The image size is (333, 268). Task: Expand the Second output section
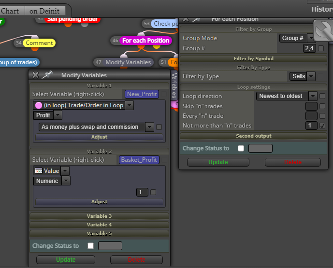[x=253, y=136]
